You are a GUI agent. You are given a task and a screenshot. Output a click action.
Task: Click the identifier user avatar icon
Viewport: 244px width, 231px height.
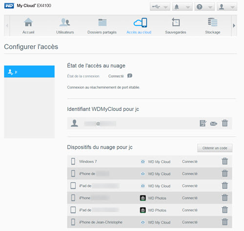click(x=75, y=123)
